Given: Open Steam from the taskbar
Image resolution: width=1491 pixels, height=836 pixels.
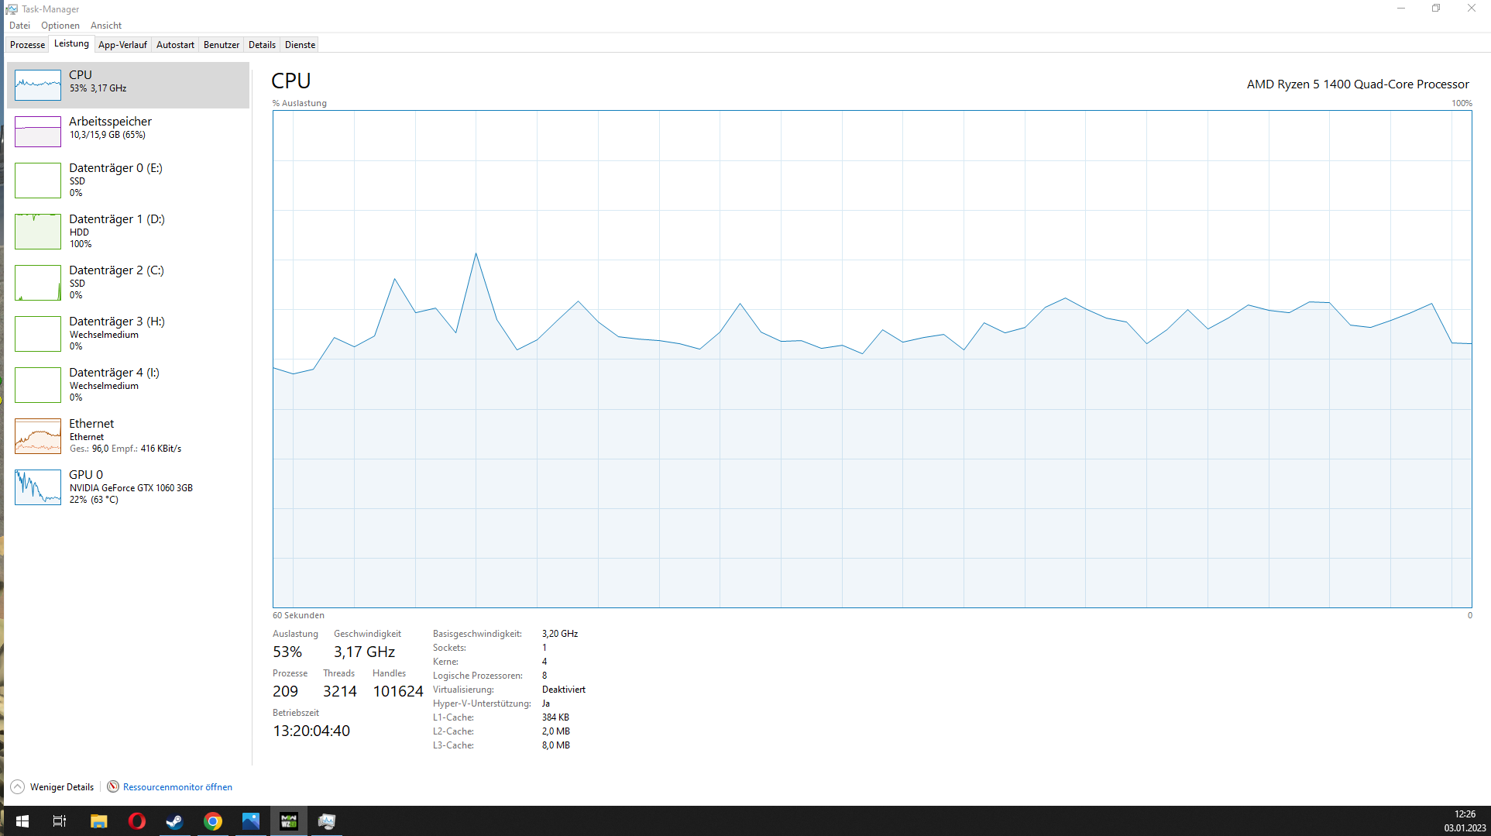Looking at the screenshot, I should pos(174,821).
